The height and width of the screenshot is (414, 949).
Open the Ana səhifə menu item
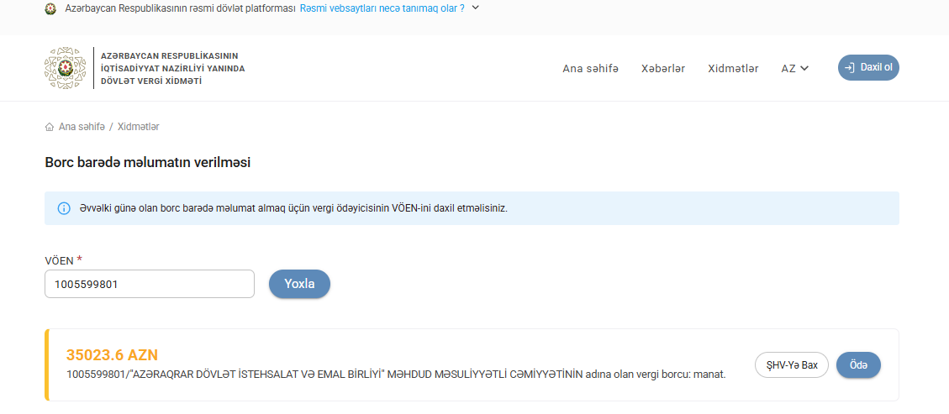coord(590,68)
